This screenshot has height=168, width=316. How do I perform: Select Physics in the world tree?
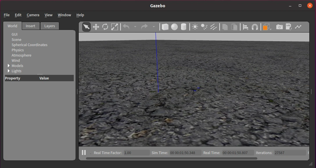point(17,50)
